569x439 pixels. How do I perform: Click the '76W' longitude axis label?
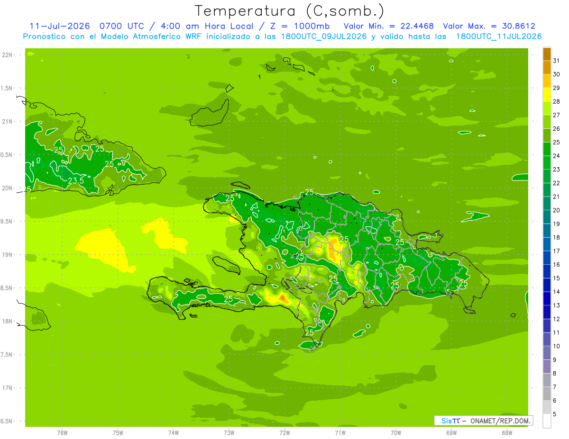tap(62, 433)
